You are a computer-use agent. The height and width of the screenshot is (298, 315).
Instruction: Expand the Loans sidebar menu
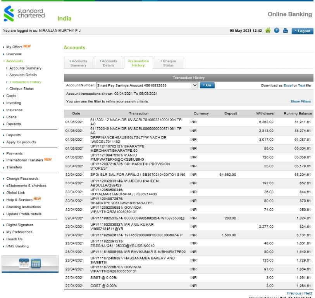point(11,117)
